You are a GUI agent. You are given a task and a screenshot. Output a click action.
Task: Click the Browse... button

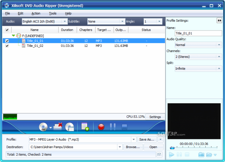coord(133,147)
